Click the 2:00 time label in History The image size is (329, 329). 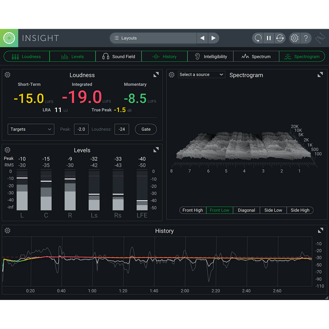coord(185,291)
